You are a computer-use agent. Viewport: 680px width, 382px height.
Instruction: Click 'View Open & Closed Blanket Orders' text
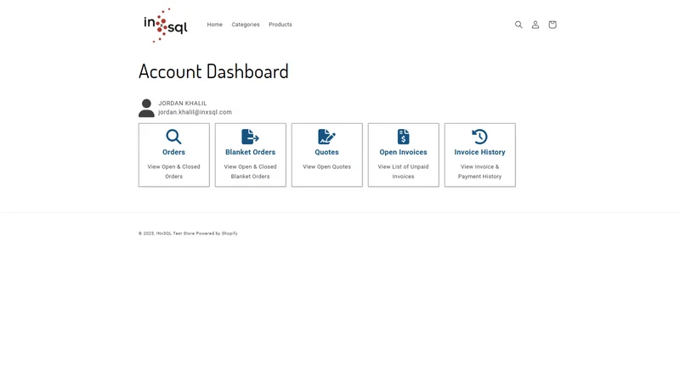[x=250, y=171]
